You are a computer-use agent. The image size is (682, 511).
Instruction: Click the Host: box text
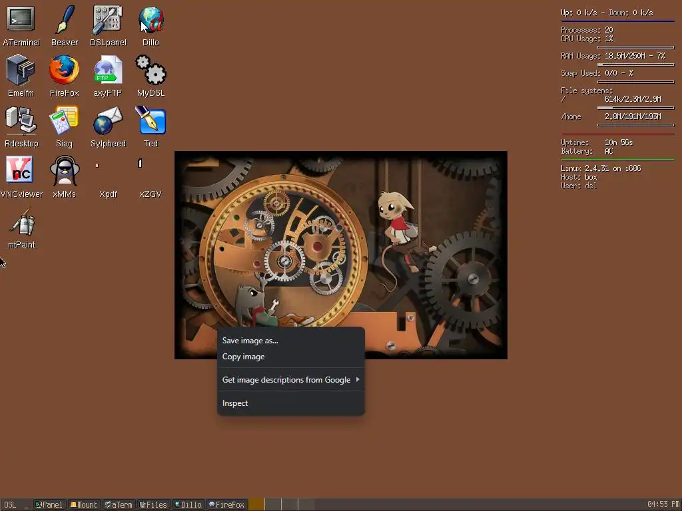(579, 177)
